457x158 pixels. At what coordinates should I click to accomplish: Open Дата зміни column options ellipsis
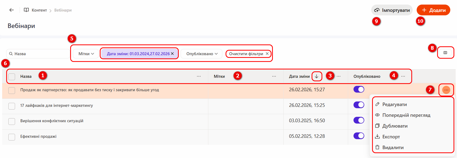coord(338,76)
